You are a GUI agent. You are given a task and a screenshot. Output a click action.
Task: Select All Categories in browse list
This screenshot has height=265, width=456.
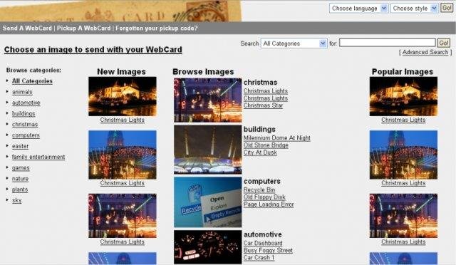(32, 81)
